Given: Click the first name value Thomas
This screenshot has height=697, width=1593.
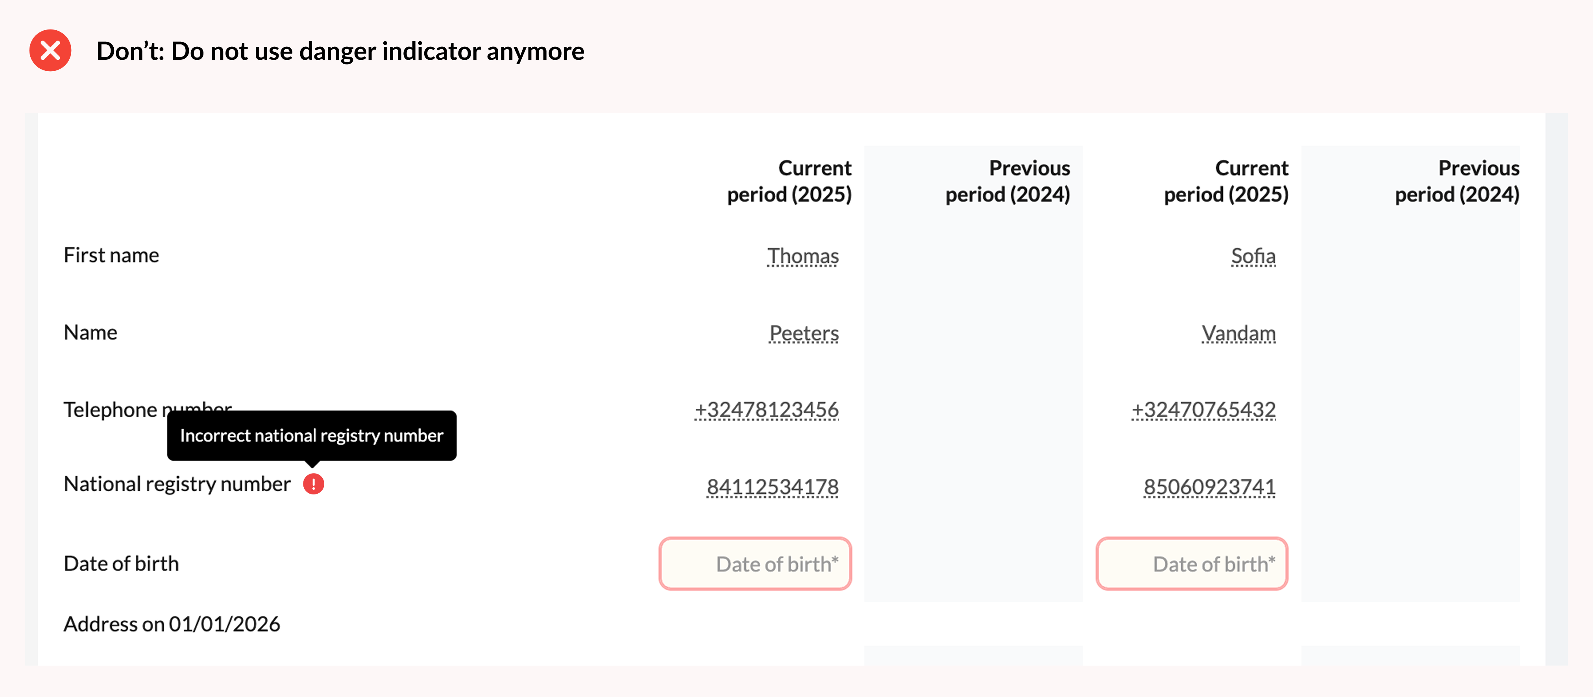Looking at the screenshot, I should (x=803, y=255).
